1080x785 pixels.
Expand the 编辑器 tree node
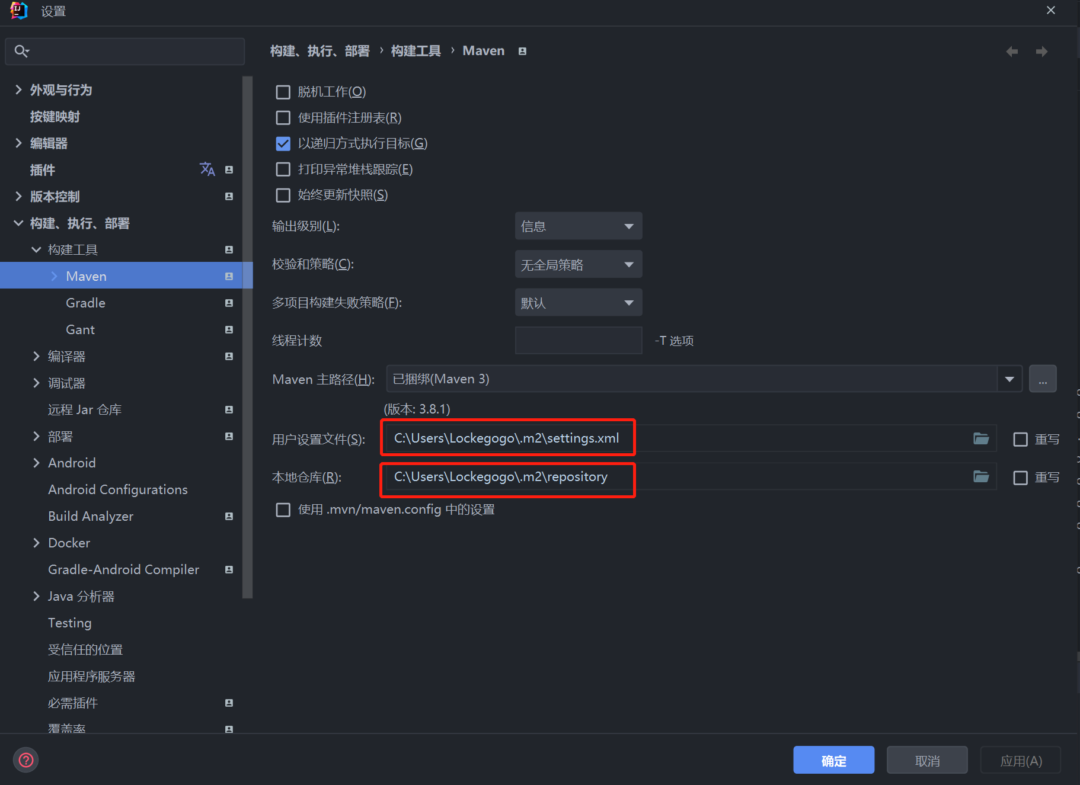tap(18, 143)
